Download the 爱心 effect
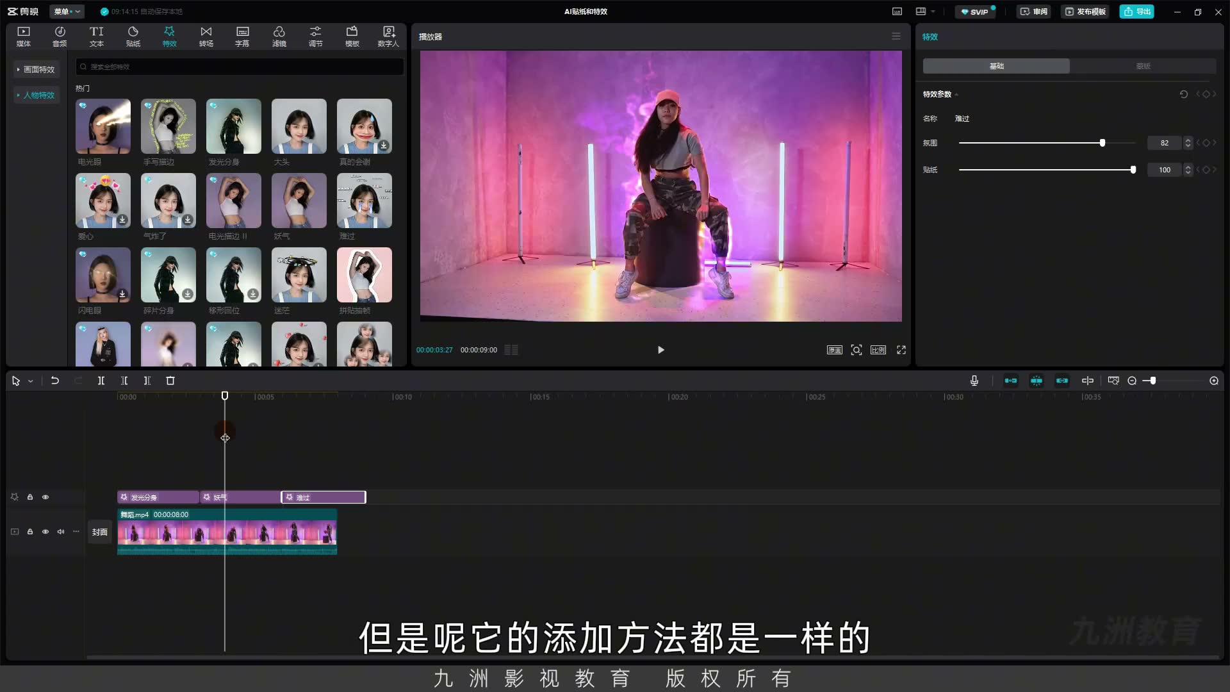 tap(122, 220)
